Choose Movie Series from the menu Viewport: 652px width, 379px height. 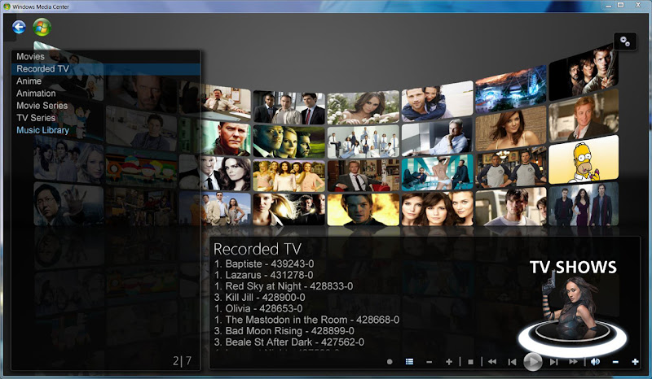pyautogui.click(x=106, y=106)
